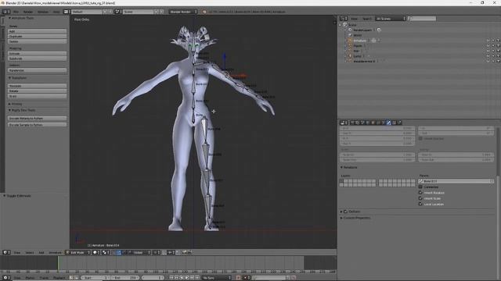Toggle visibility eye of Lamp row
Image resolution: width=501 pixels, height=281 pixels.
tap(488, 56)
